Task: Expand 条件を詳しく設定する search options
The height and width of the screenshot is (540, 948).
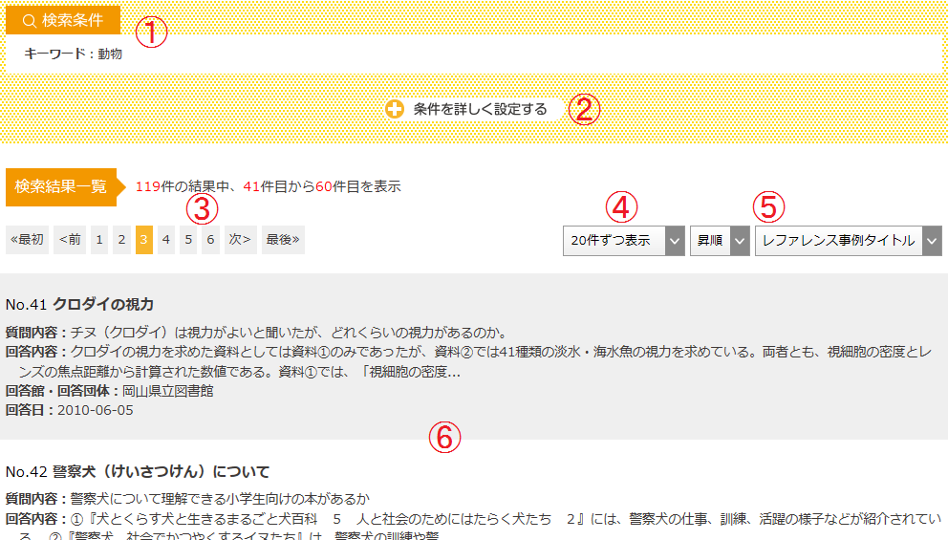Action: 480,109
